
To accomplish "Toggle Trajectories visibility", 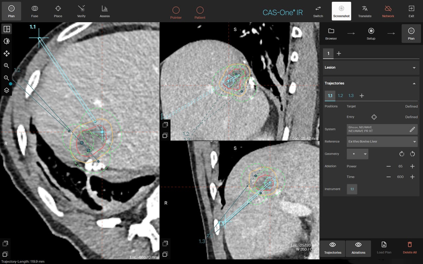I will (332, 248).
